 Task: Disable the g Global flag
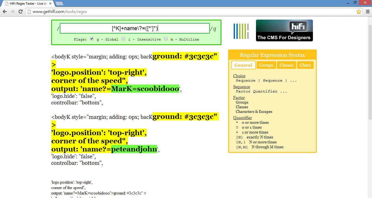[92, 38]
